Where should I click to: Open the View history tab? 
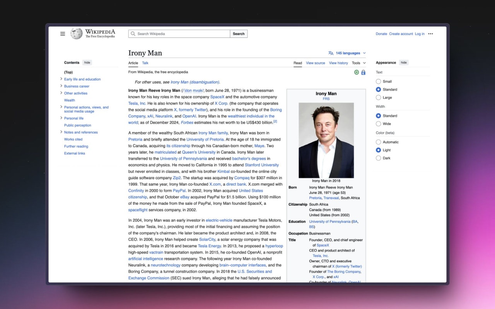coord(338,63)
